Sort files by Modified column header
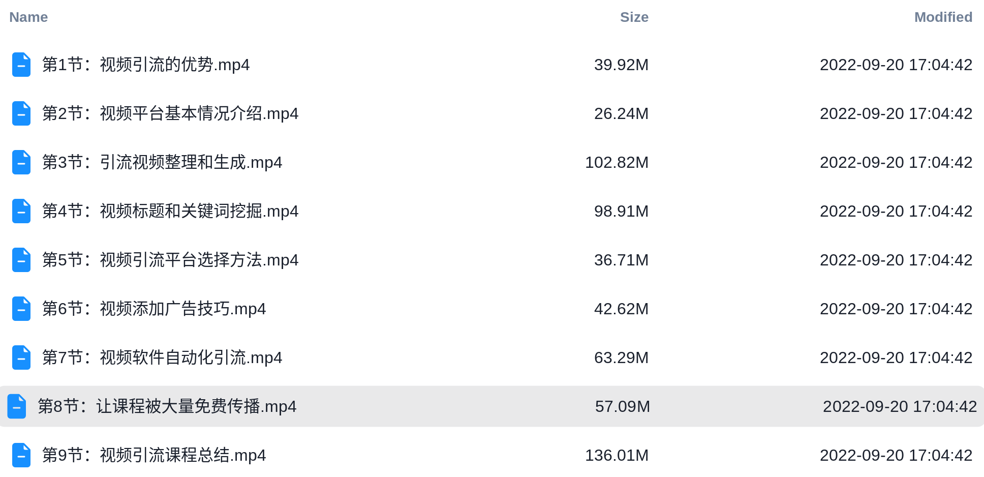The image size is (984, 477). coord(943,17)
